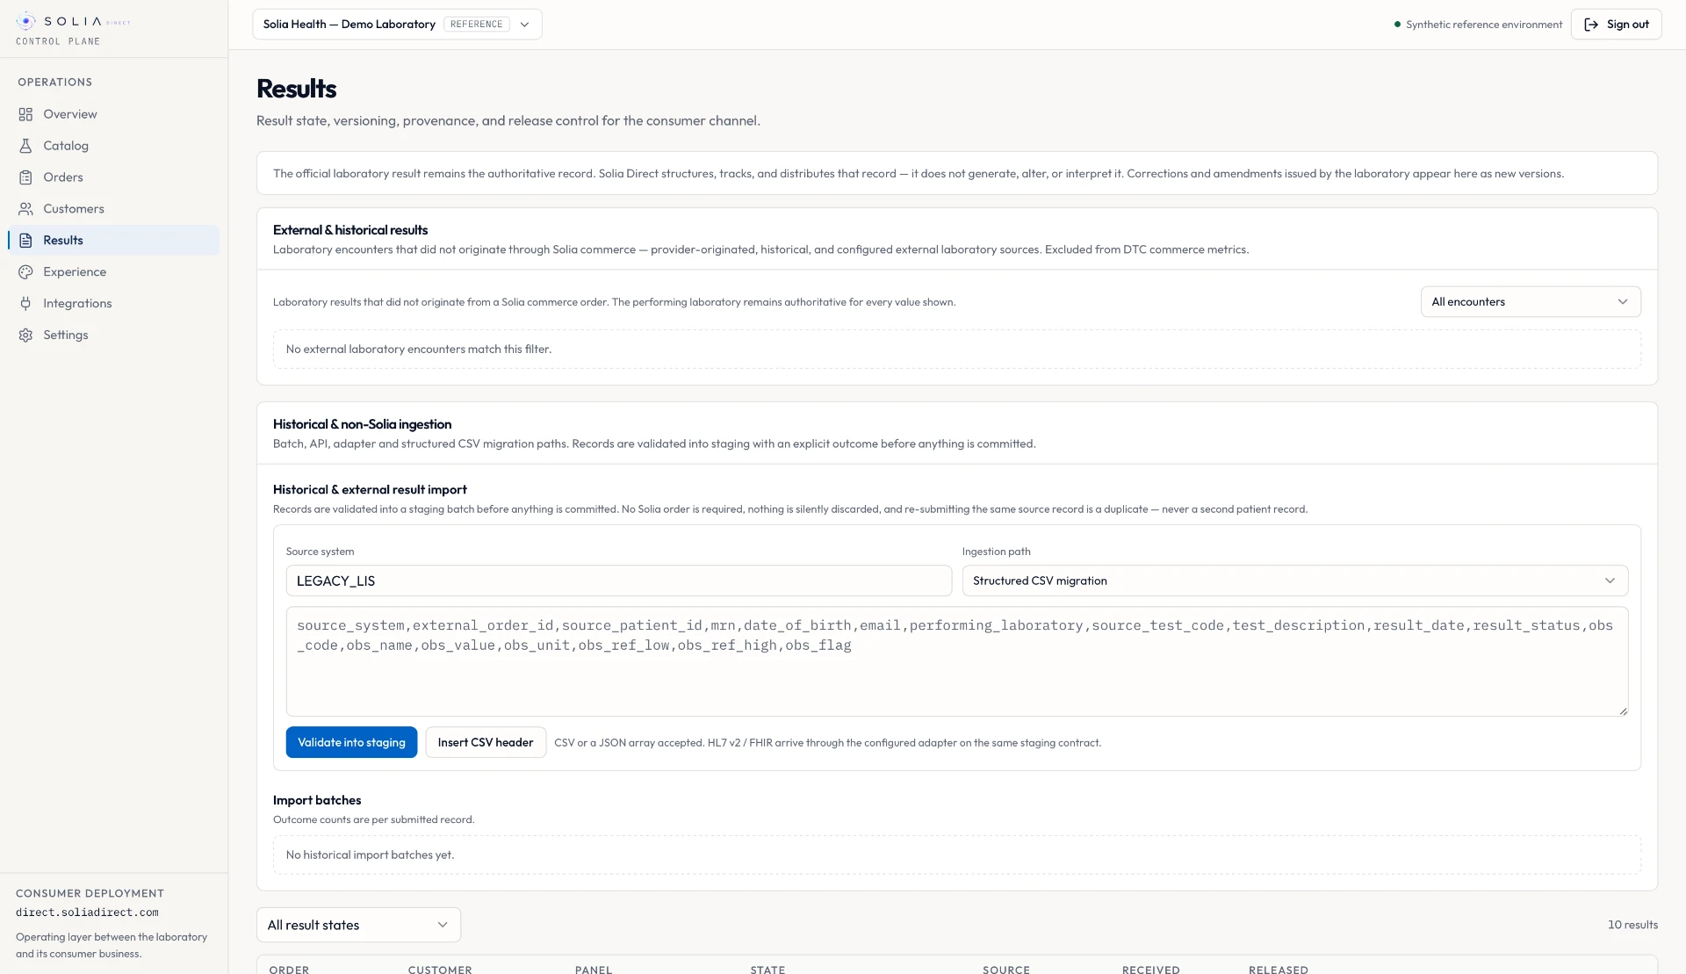Click the Settings gear icon

[25, 335]
